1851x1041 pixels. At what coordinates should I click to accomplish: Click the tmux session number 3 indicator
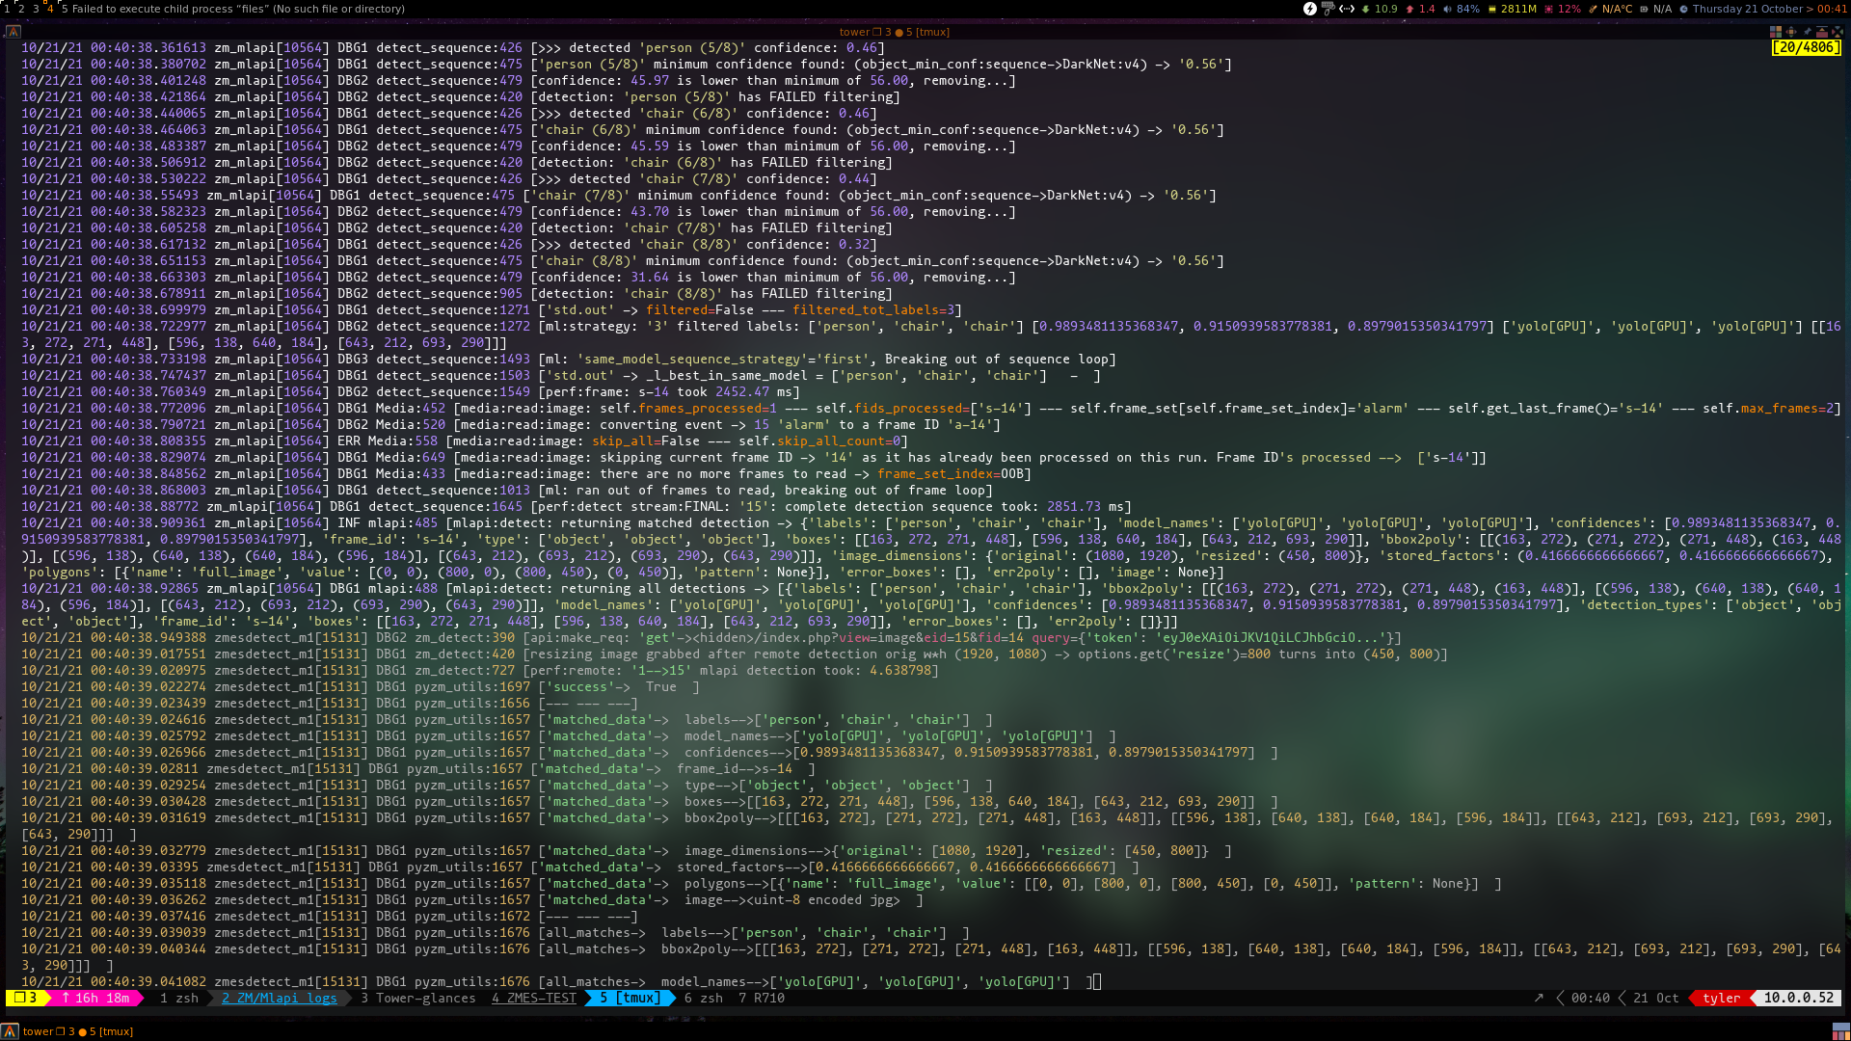26,999
